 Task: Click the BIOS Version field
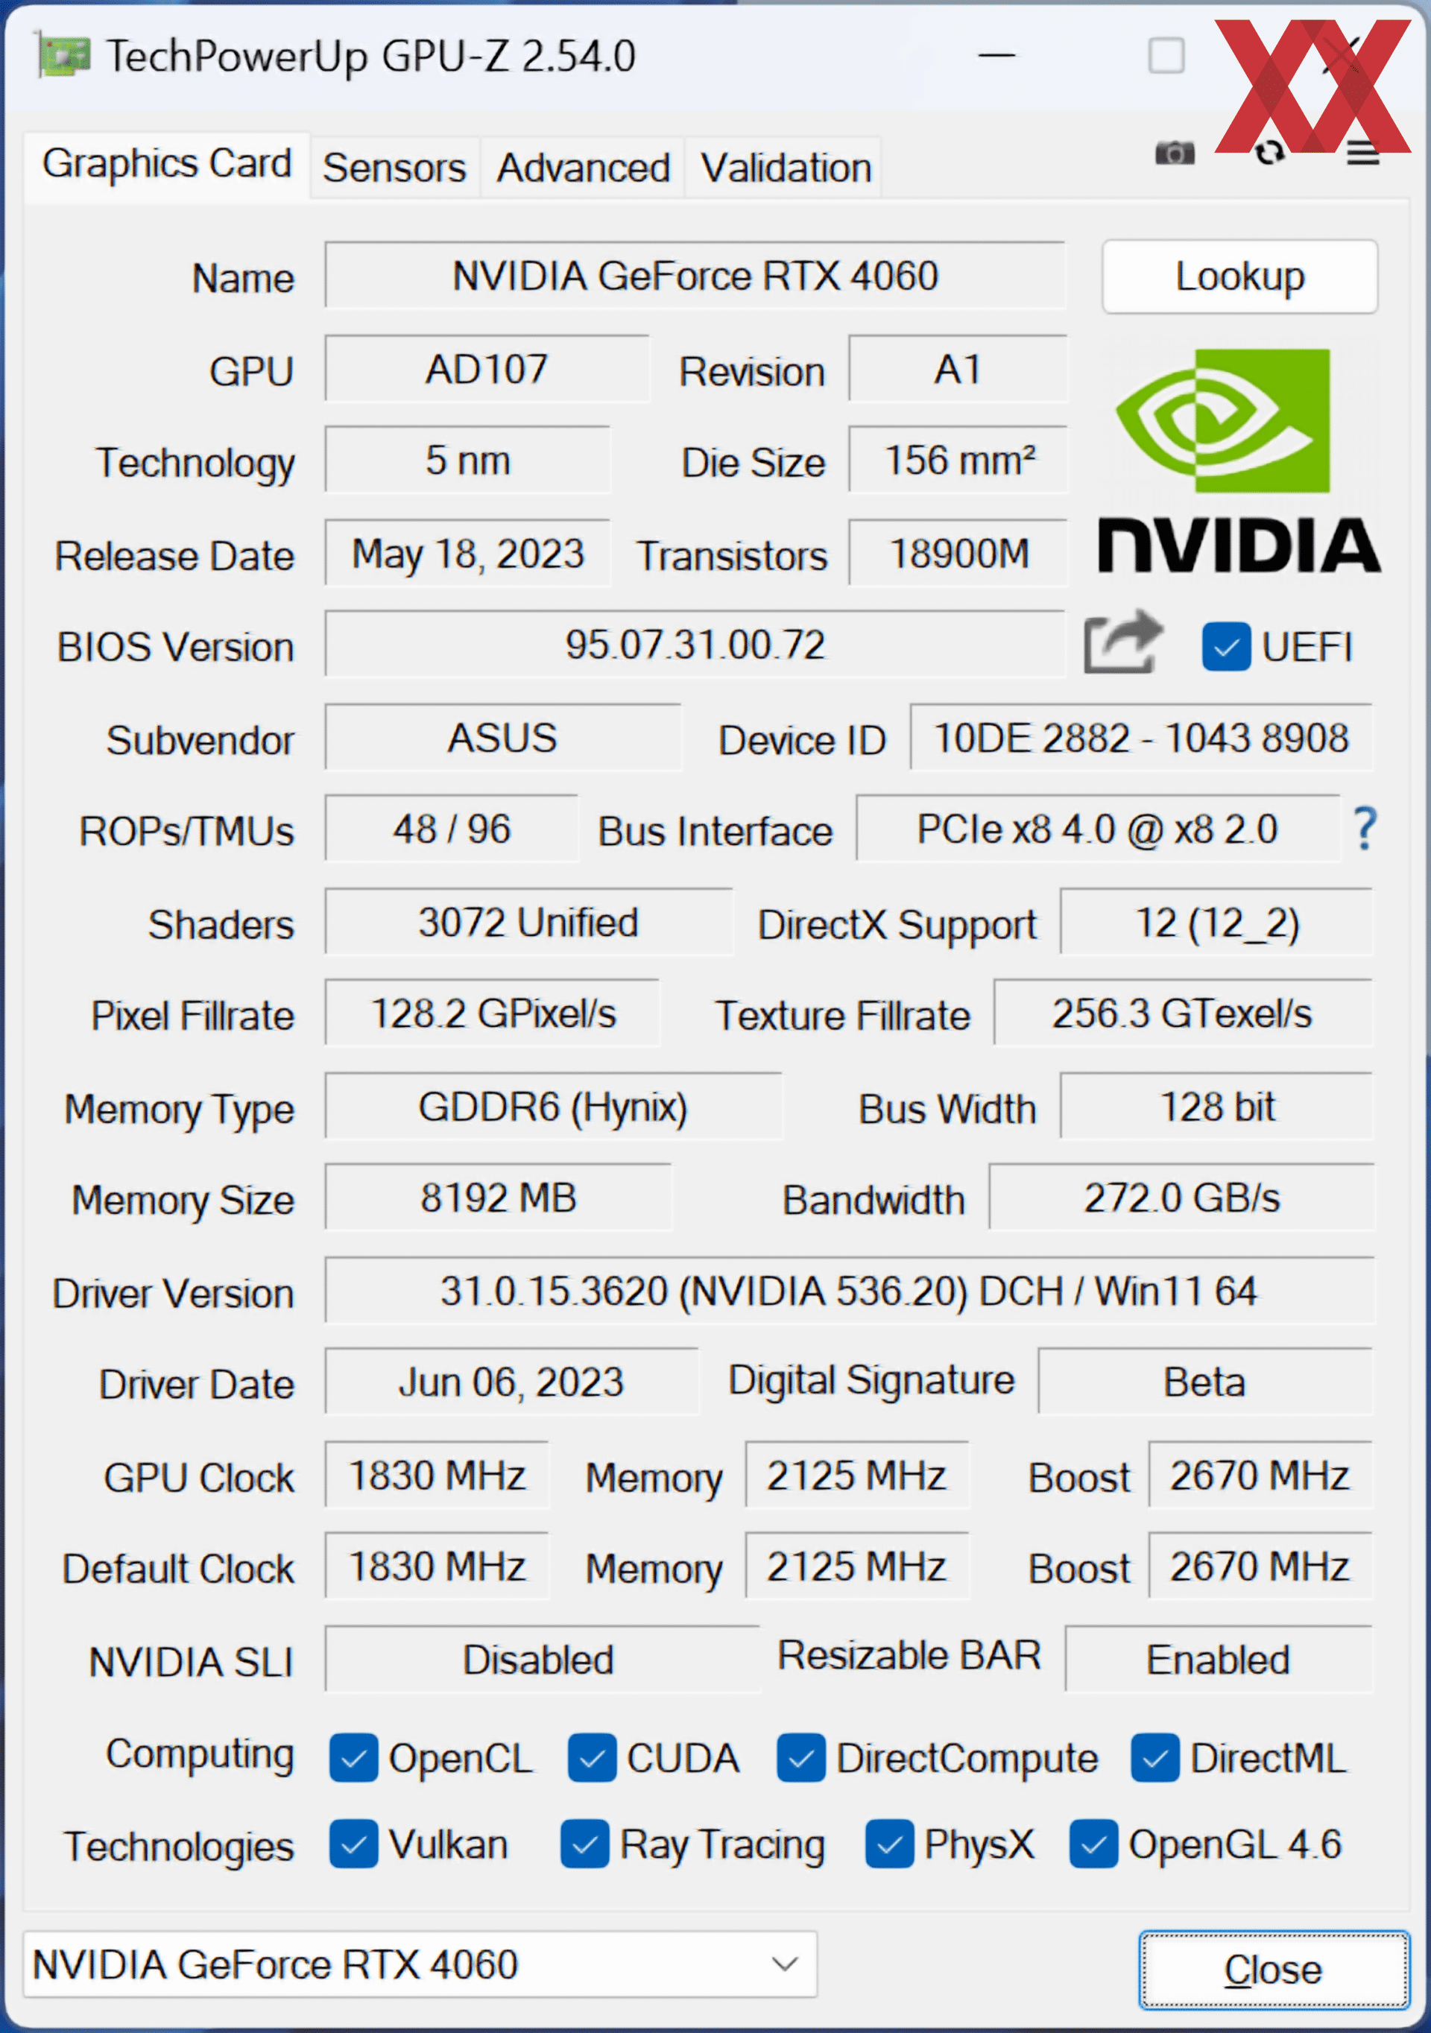click(695, 644)
